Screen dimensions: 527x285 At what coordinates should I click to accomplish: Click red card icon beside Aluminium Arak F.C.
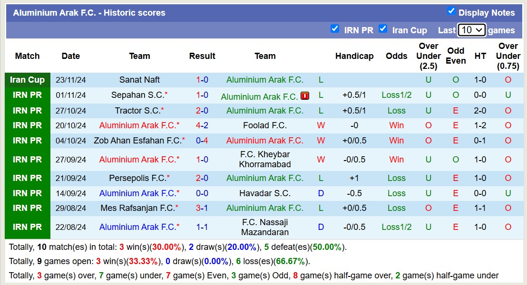305,96
